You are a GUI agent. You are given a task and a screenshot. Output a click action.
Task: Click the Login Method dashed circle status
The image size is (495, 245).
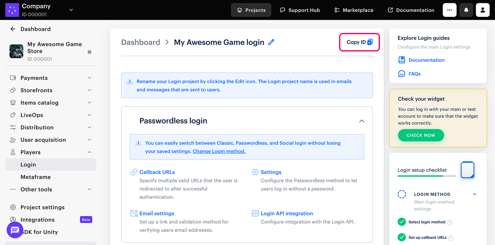[402, 194]
